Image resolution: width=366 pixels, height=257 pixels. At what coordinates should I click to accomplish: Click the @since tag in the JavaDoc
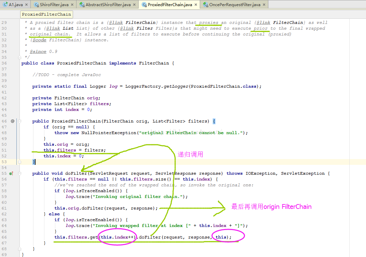38,52
